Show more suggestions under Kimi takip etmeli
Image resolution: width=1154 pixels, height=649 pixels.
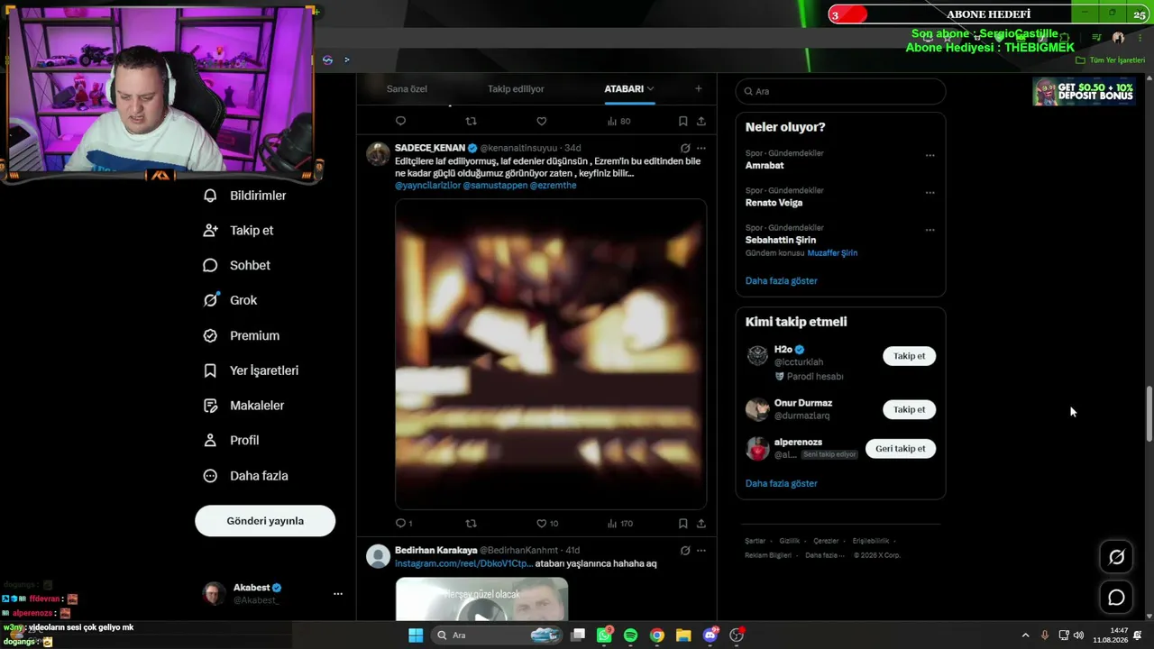tap(782, 484)
